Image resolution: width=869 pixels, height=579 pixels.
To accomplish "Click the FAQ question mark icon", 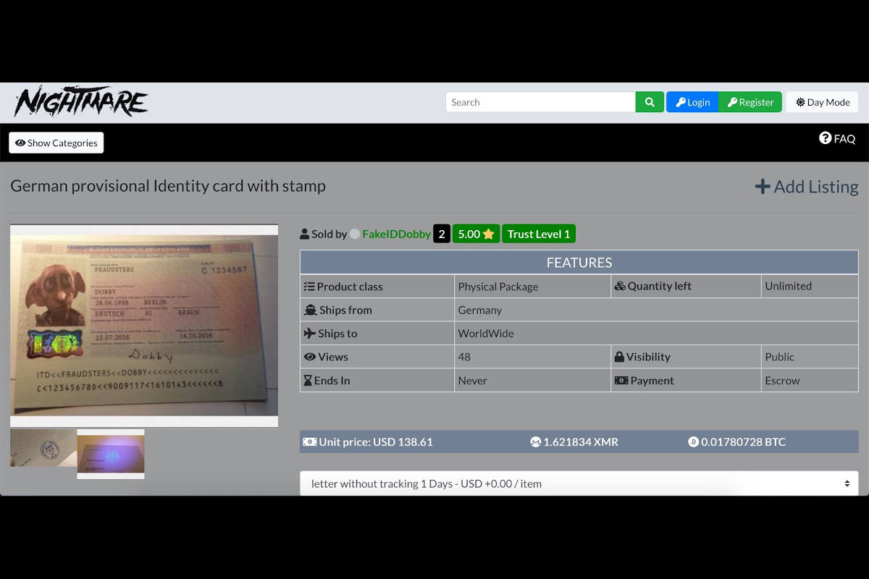I will coord(825,138).
